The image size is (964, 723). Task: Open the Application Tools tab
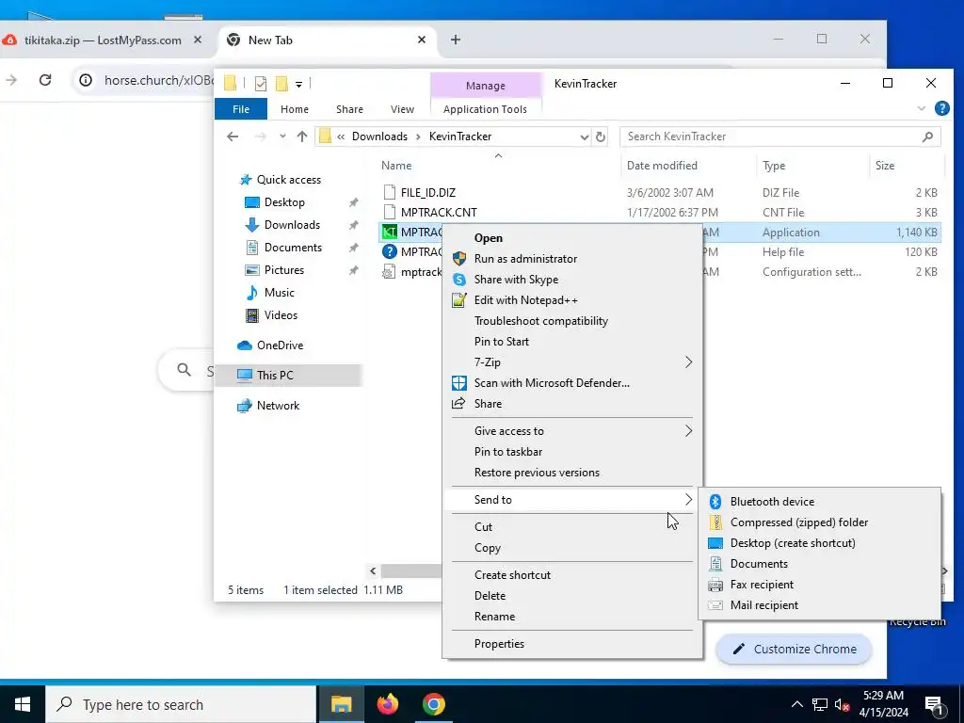tap(485, 109)
